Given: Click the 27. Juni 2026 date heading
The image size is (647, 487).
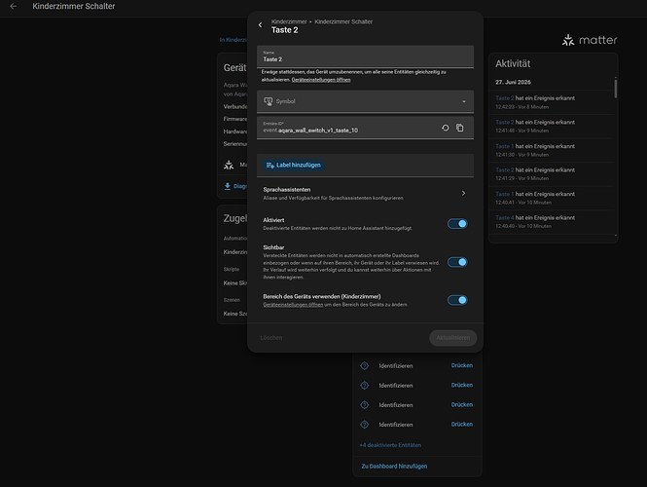Looking at the screenshot, I should [513, 82].
